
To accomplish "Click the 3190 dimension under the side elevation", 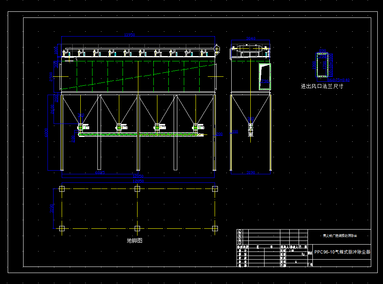I will pyautogui.click(x=251, y=172).
